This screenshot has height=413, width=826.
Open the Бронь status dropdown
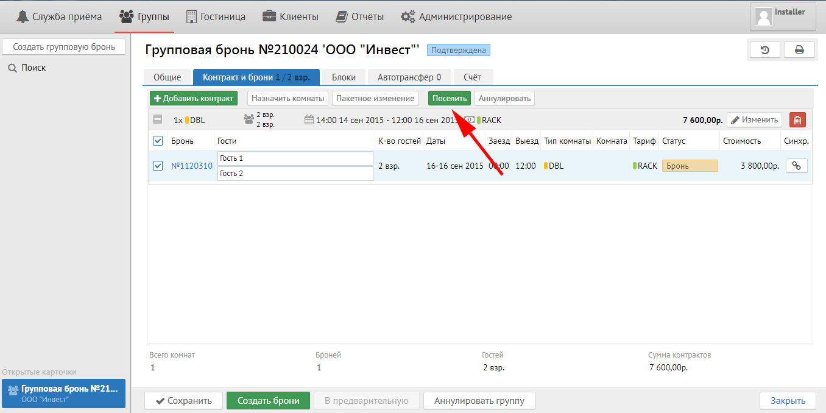(690, 166)
